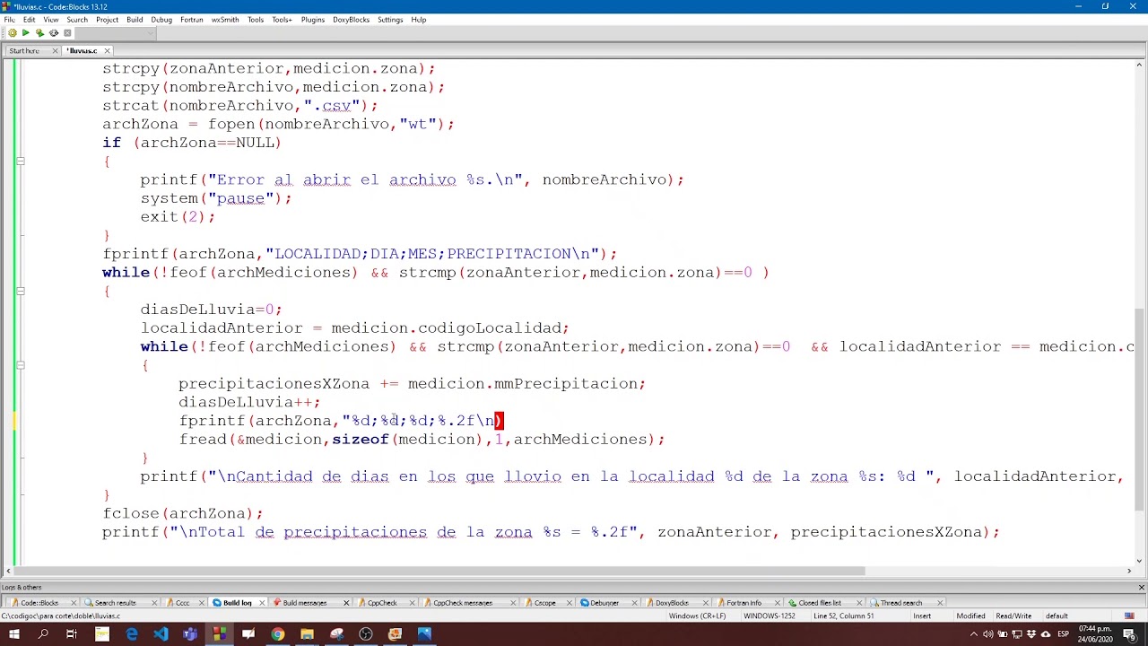
Task: Close the Logs & others panel
Action: (1141, 588)
